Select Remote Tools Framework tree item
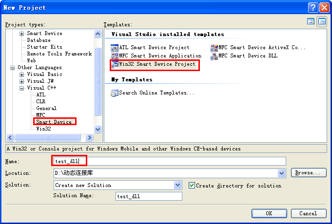Screen dimensions: 332x224 click(x=59, y=54)
